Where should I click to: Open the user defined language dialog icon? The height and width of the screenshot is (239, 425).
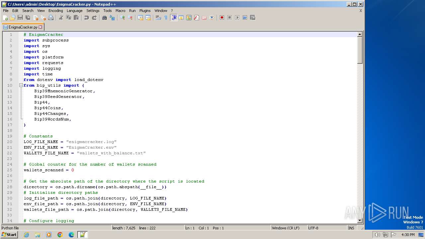(181, 18)
